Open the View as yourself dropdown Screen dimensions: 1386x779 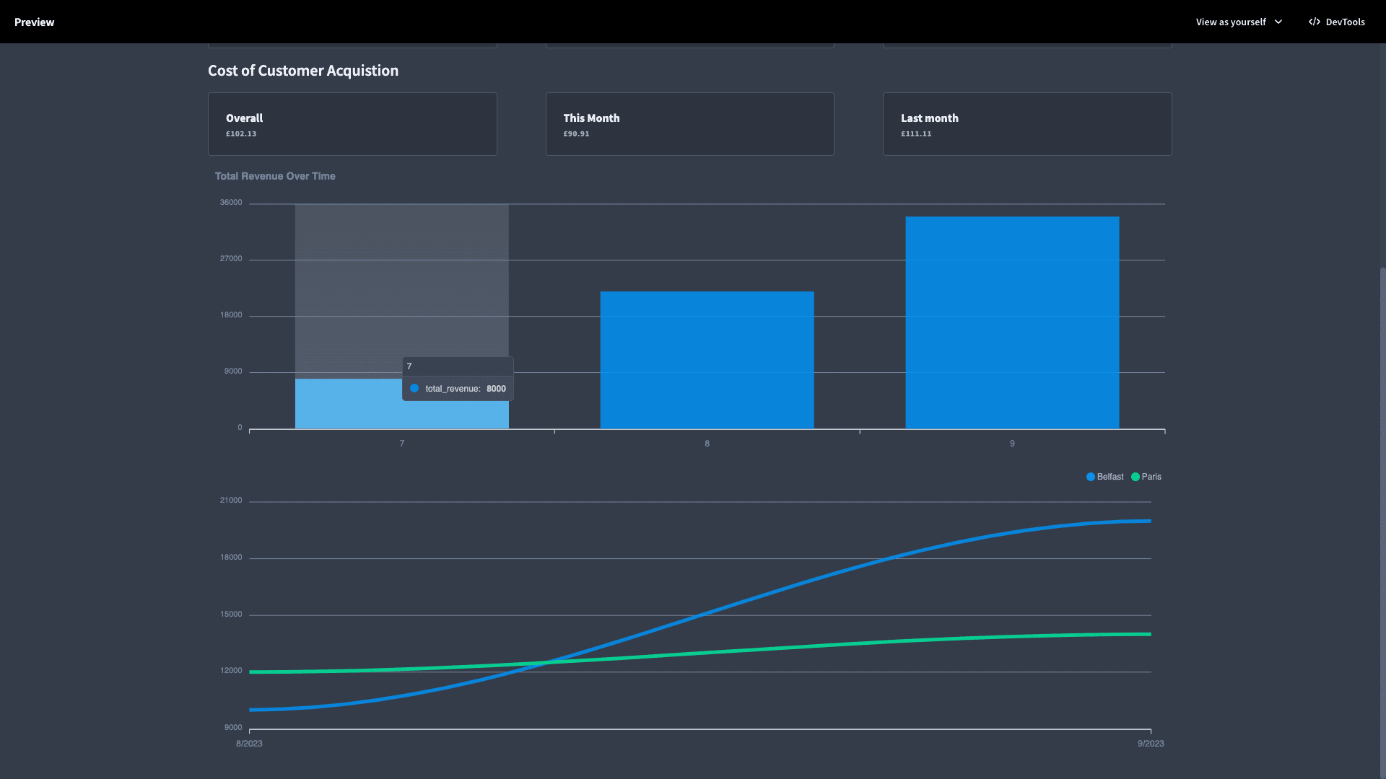(x=1239, y=22)
